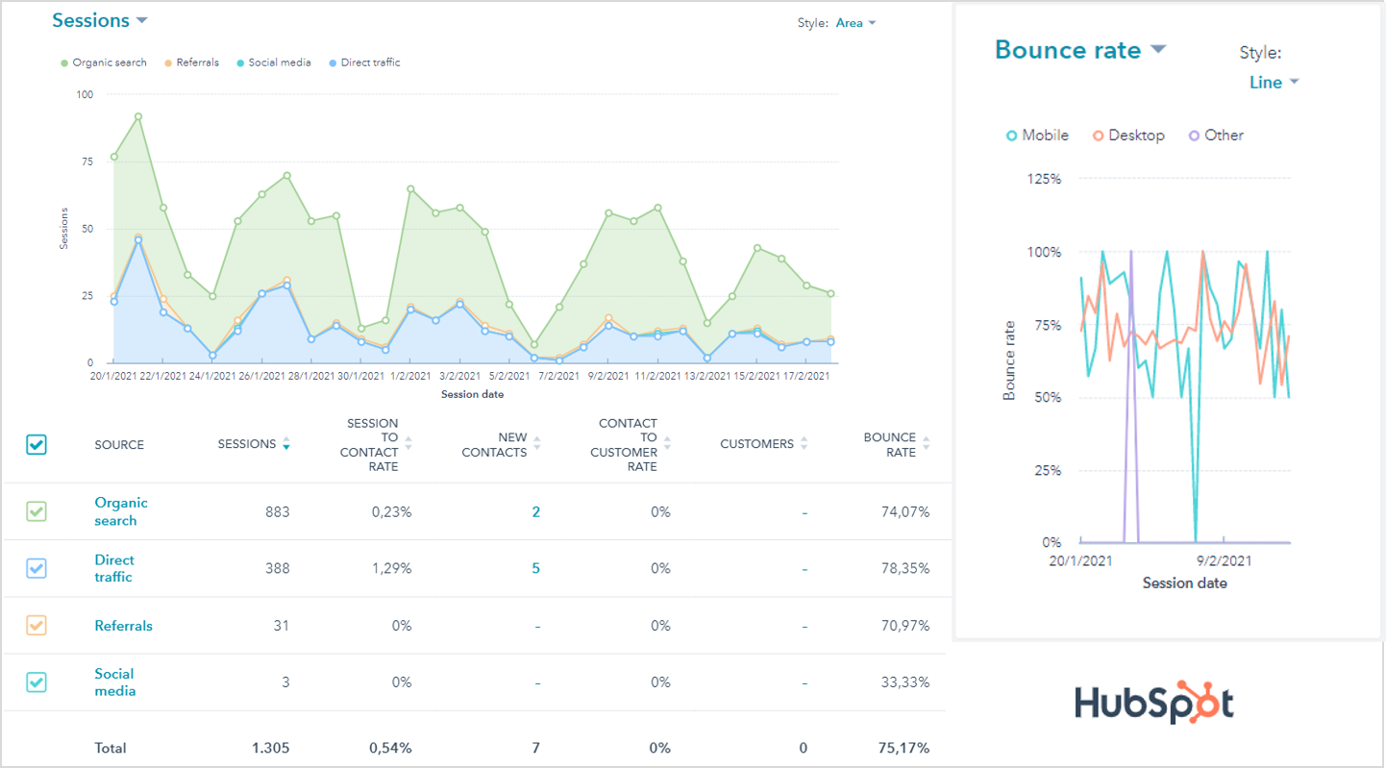The height and width of the screenshot is (768, 1386).
Task: Click the total 75,17% bounce rate
Action: 905,748
